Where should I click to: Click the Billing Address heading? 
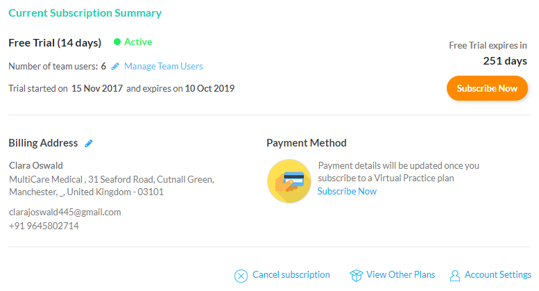click(x=43, y=143)
